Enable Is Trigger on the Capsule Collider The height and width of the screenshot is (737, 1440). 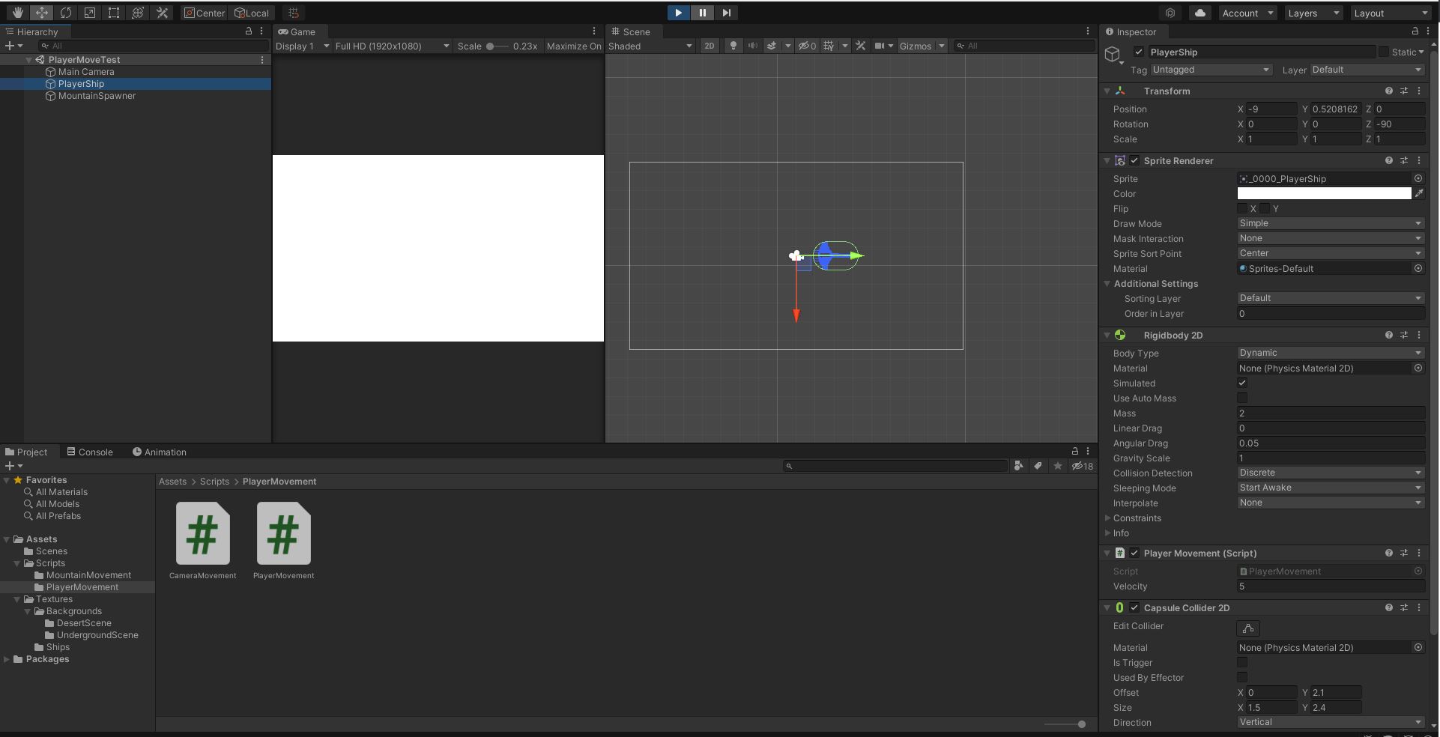click(1243, 663)
